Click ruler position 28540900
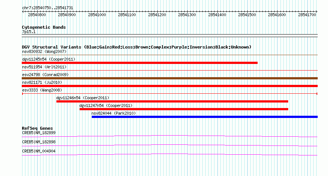The width and height of the screenshot is (328, 176). 67,15
